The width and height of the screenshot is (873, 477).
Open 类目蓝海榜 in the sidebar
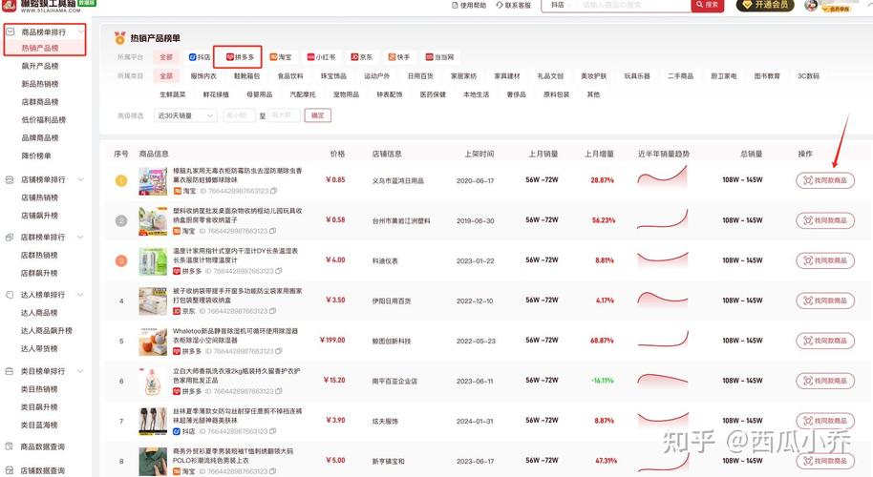[x=39, y=425]
